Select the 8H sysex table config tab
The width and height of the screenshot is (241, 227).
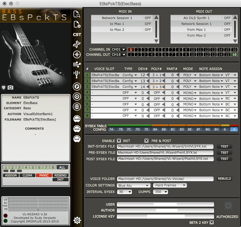pyautogui.click(x=216, y=129)
